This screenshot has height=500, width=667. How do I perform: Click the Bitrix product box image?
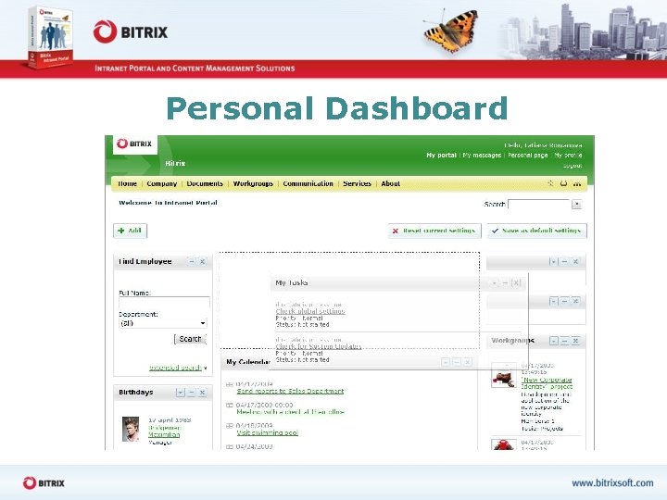[50, 37]
